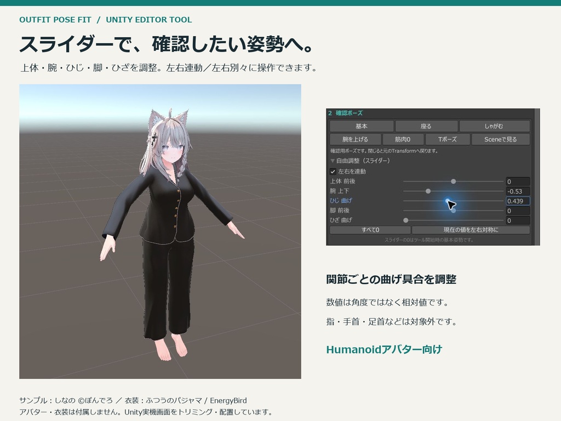Click the 腕 上下 label

339,191
